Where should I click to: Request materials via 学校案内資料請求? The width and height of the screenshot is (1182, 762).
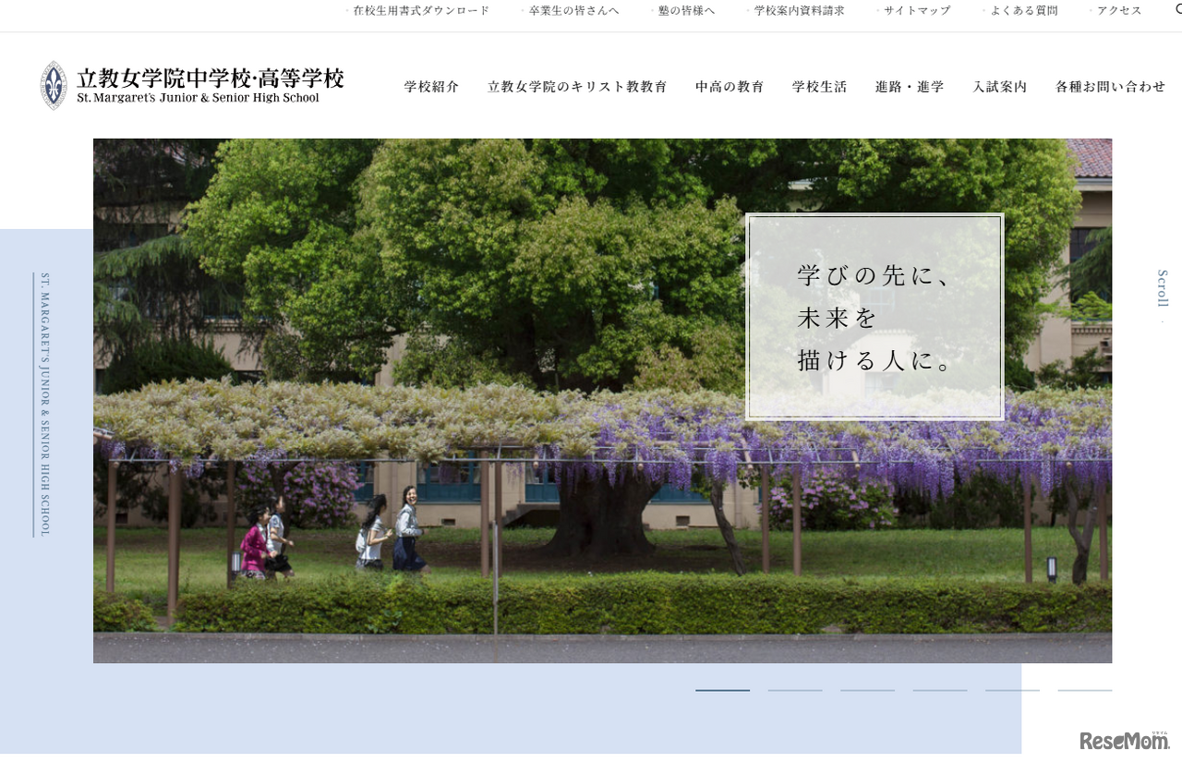pos(799,11)
